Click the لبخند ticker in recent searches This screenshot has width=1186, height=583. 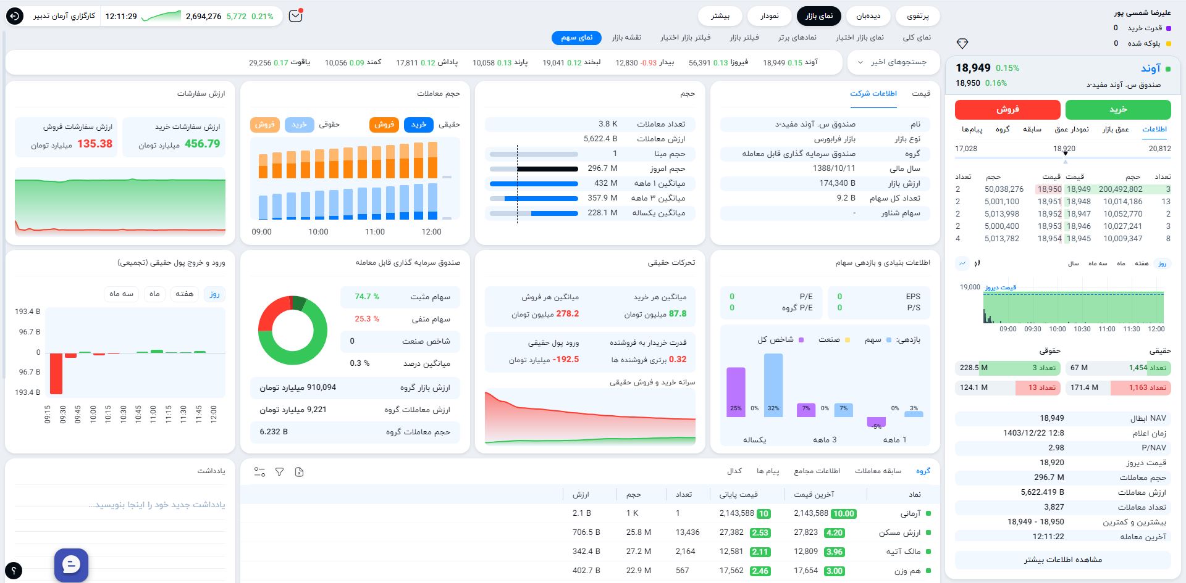(571, 62)
